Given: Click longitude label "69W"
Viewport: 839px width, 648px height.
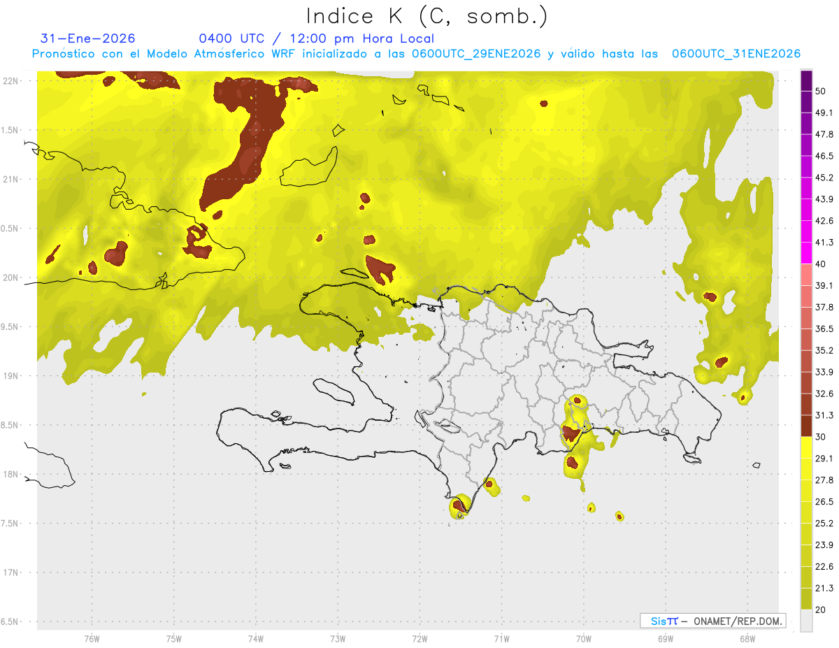Looking at the screenshot, I should click(666, 638).
